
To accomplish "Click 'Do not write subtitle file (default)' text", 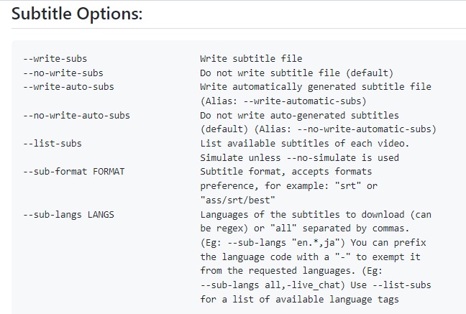I will coord(296,73).
